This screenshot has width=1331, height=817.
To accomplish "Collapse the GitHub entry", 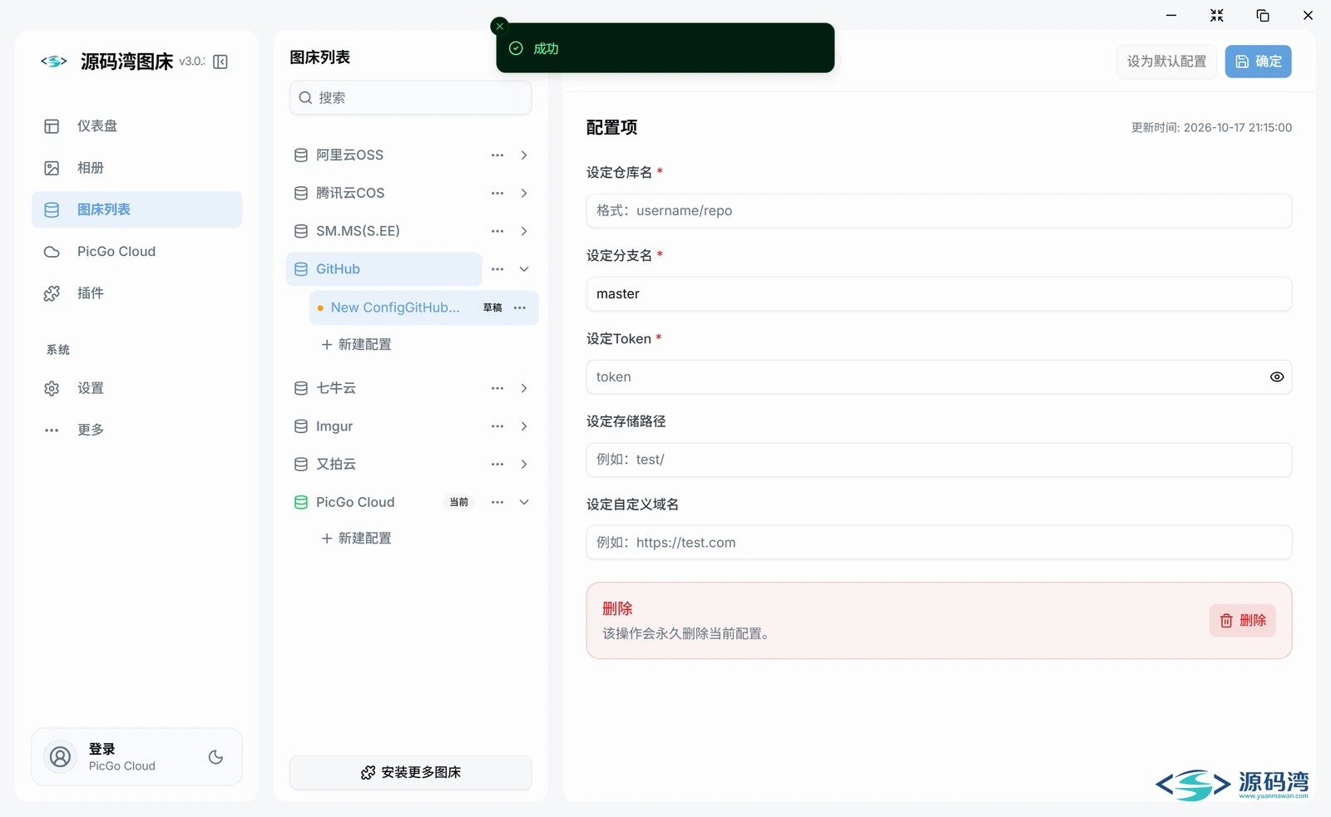I will click(x=524, y=269).
